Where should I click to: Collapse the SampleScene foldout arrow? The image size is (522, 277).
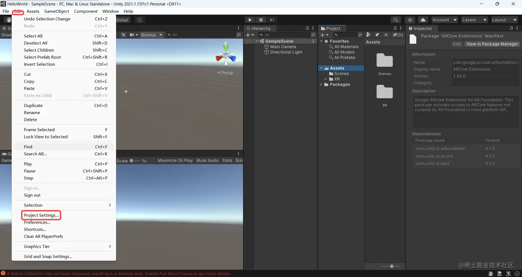coord(257,41)
